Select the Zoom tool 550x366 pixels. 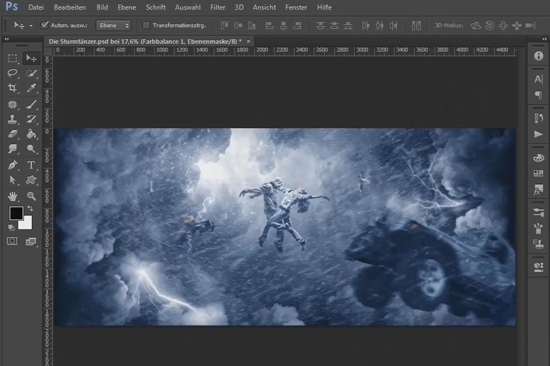pyautogui.click(x=31, y=196)
